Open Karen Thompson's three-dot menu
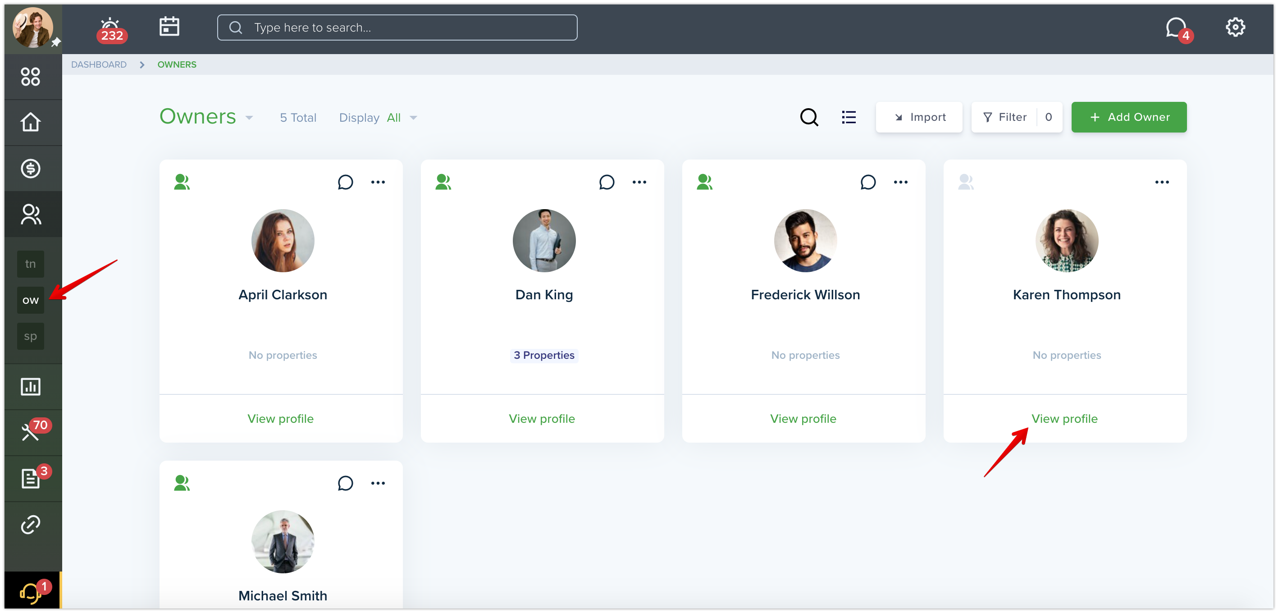The image size is (1278, 613). pyautogui.click(x=1162, y=182)
